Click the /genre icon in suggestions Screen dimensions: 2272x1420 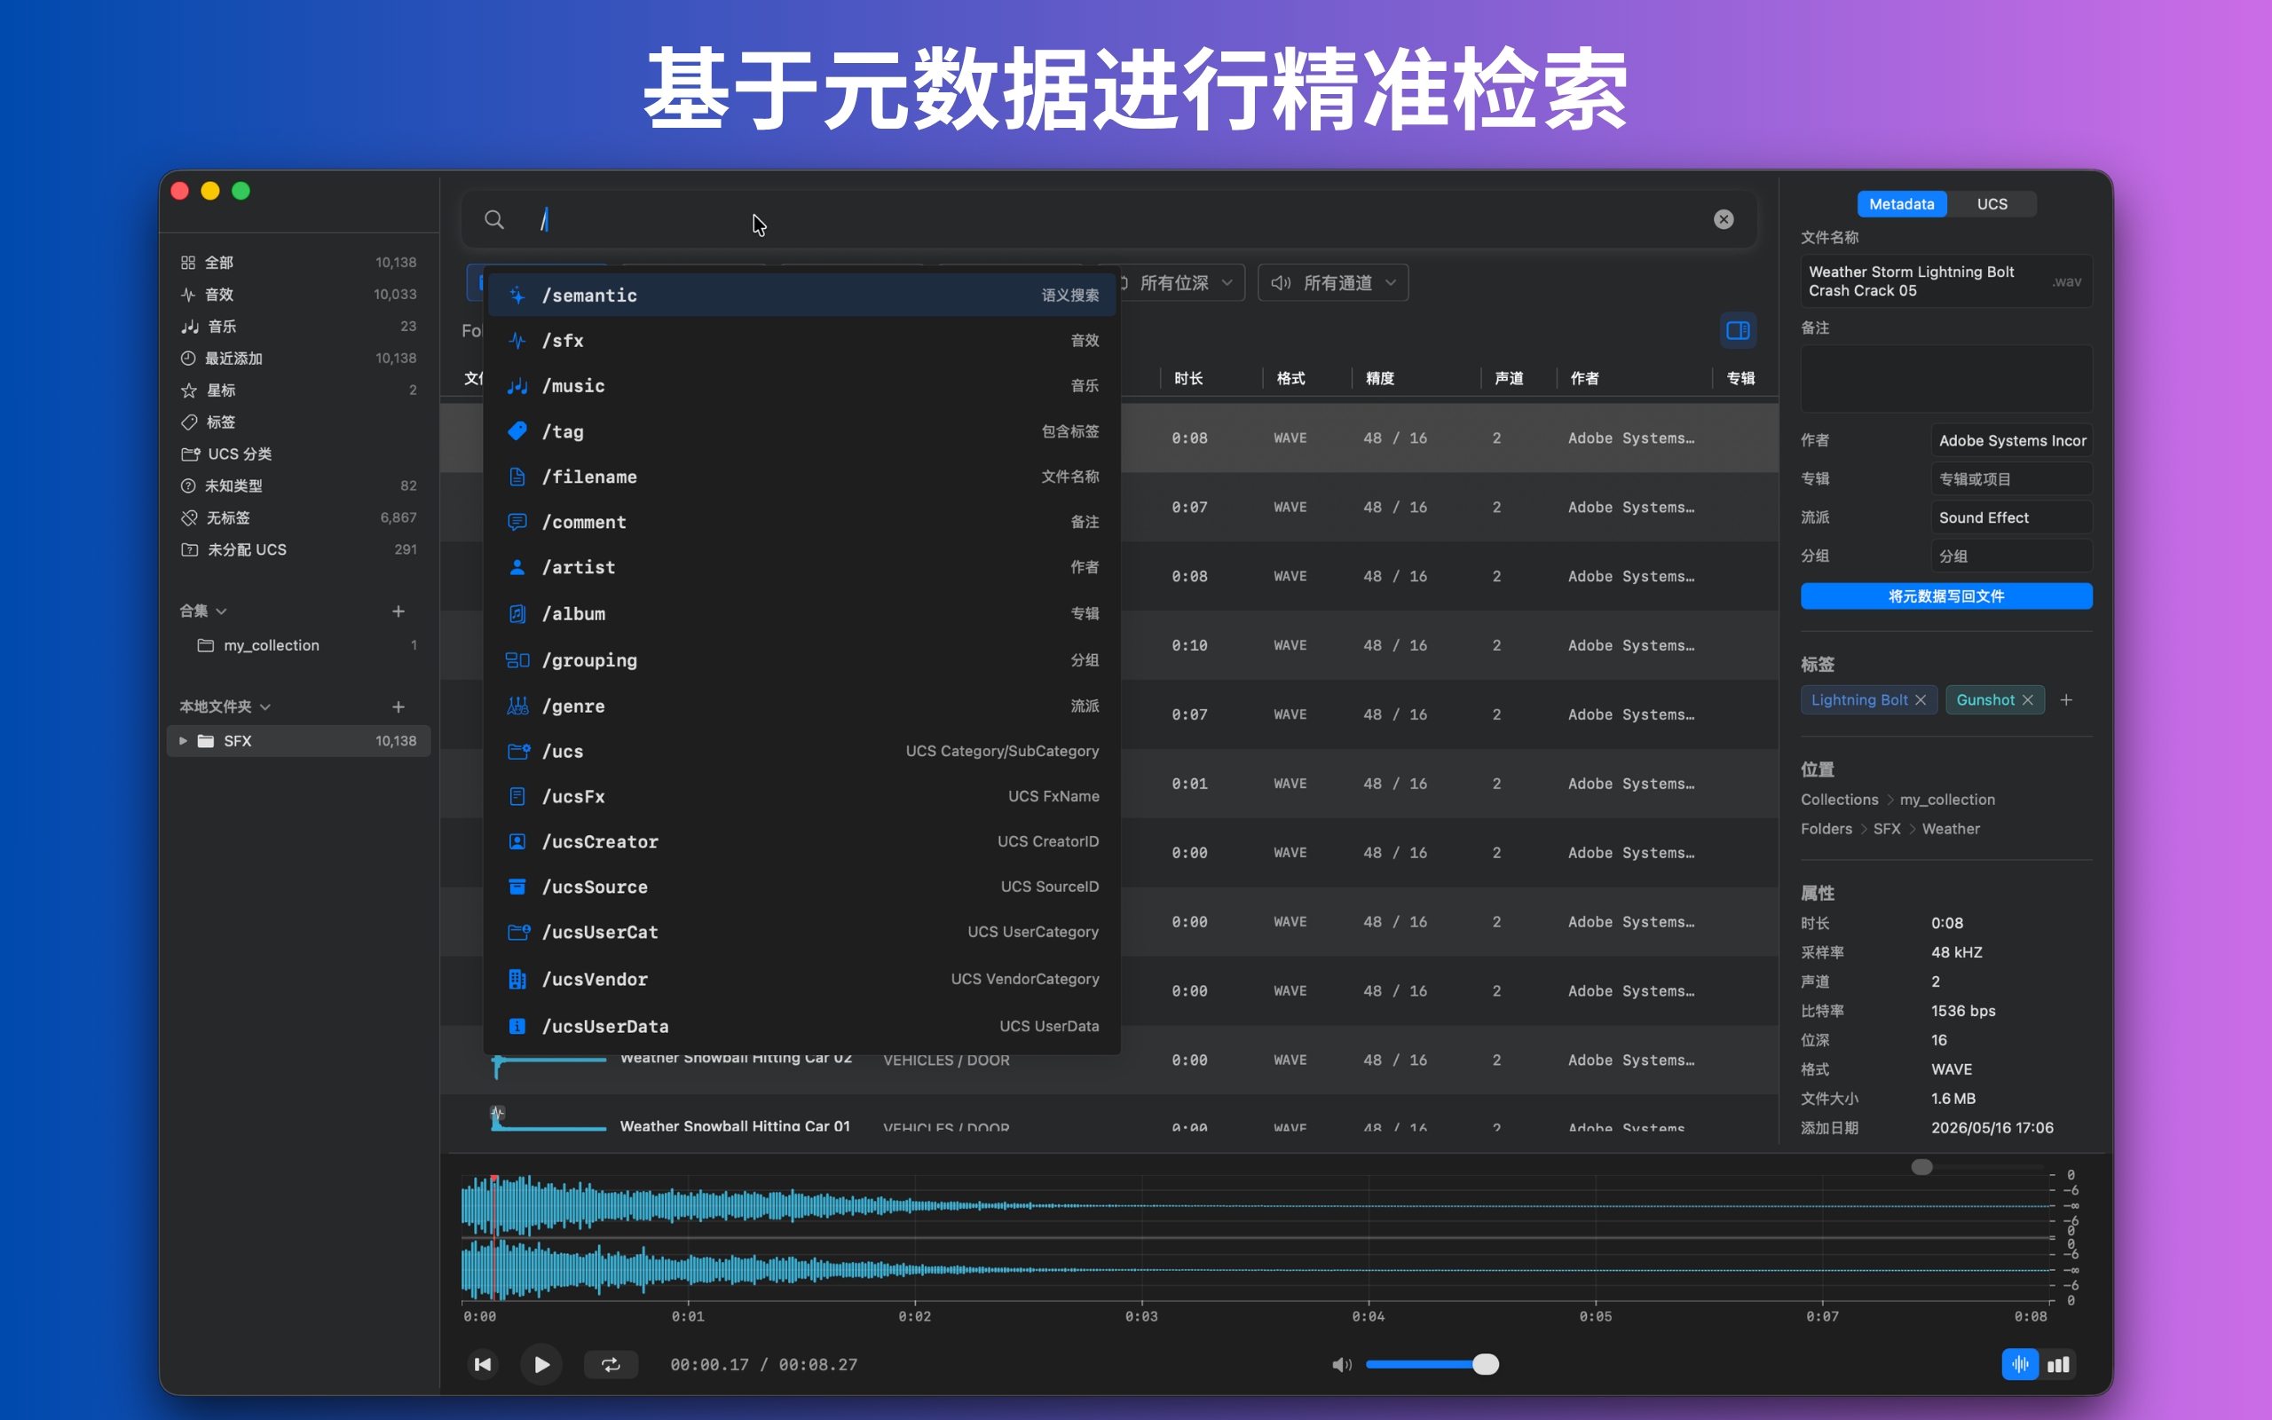pos(517,706)
